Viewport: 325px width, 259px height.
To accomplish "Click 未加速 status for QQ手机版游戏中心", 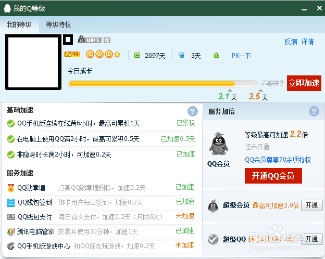I will point(184,245).
